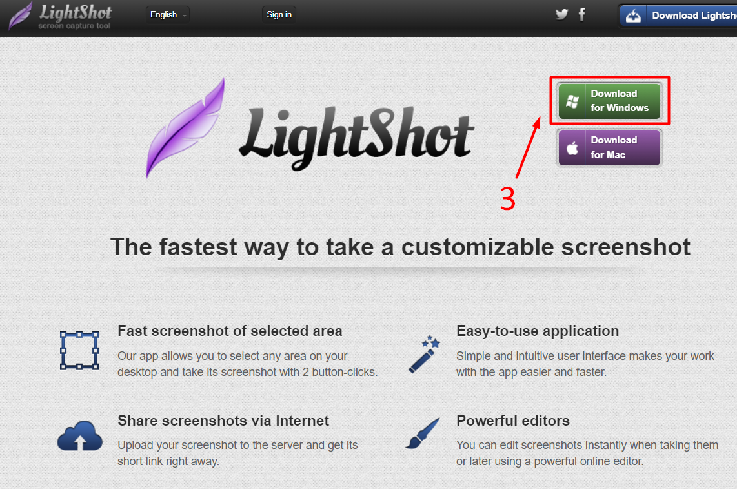Click 'Share screenshots via Internet' heading
Image resolution: width=737 pixels, height=489 pixels.
[223, 421]
